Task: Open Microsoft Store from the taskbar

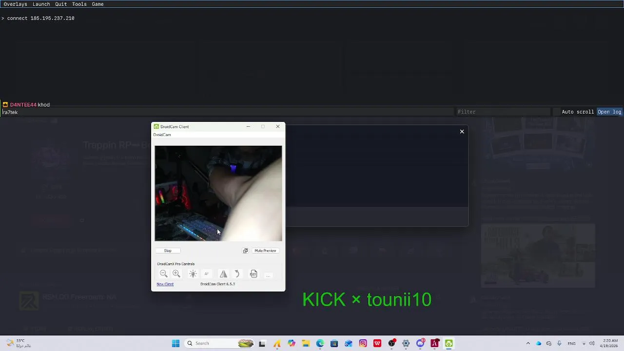Action: [334, 344]
